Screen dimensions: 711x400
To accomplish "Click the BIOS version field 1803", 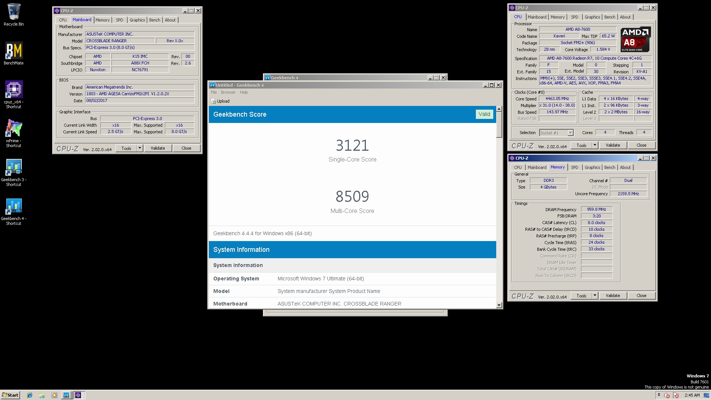I will (140, 94).
